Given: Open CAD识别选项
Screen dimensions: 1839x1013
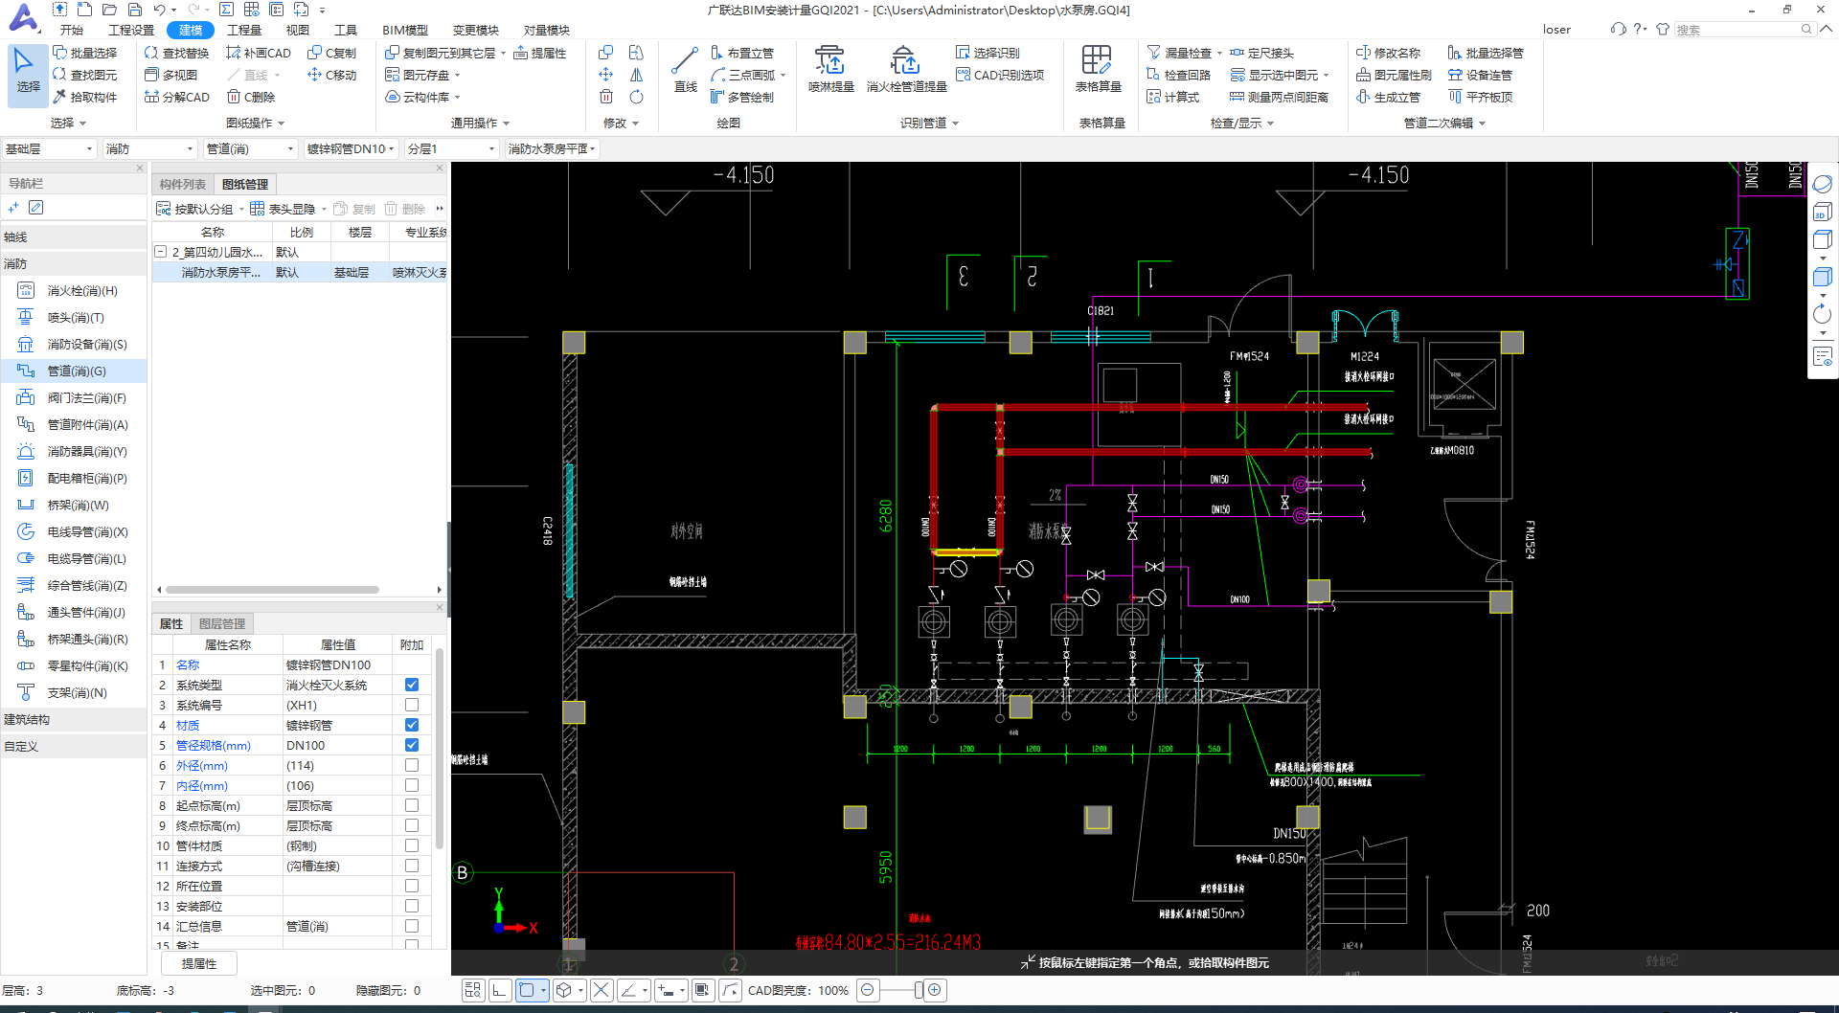Looking at the screenshot, I should [1000, 75].
